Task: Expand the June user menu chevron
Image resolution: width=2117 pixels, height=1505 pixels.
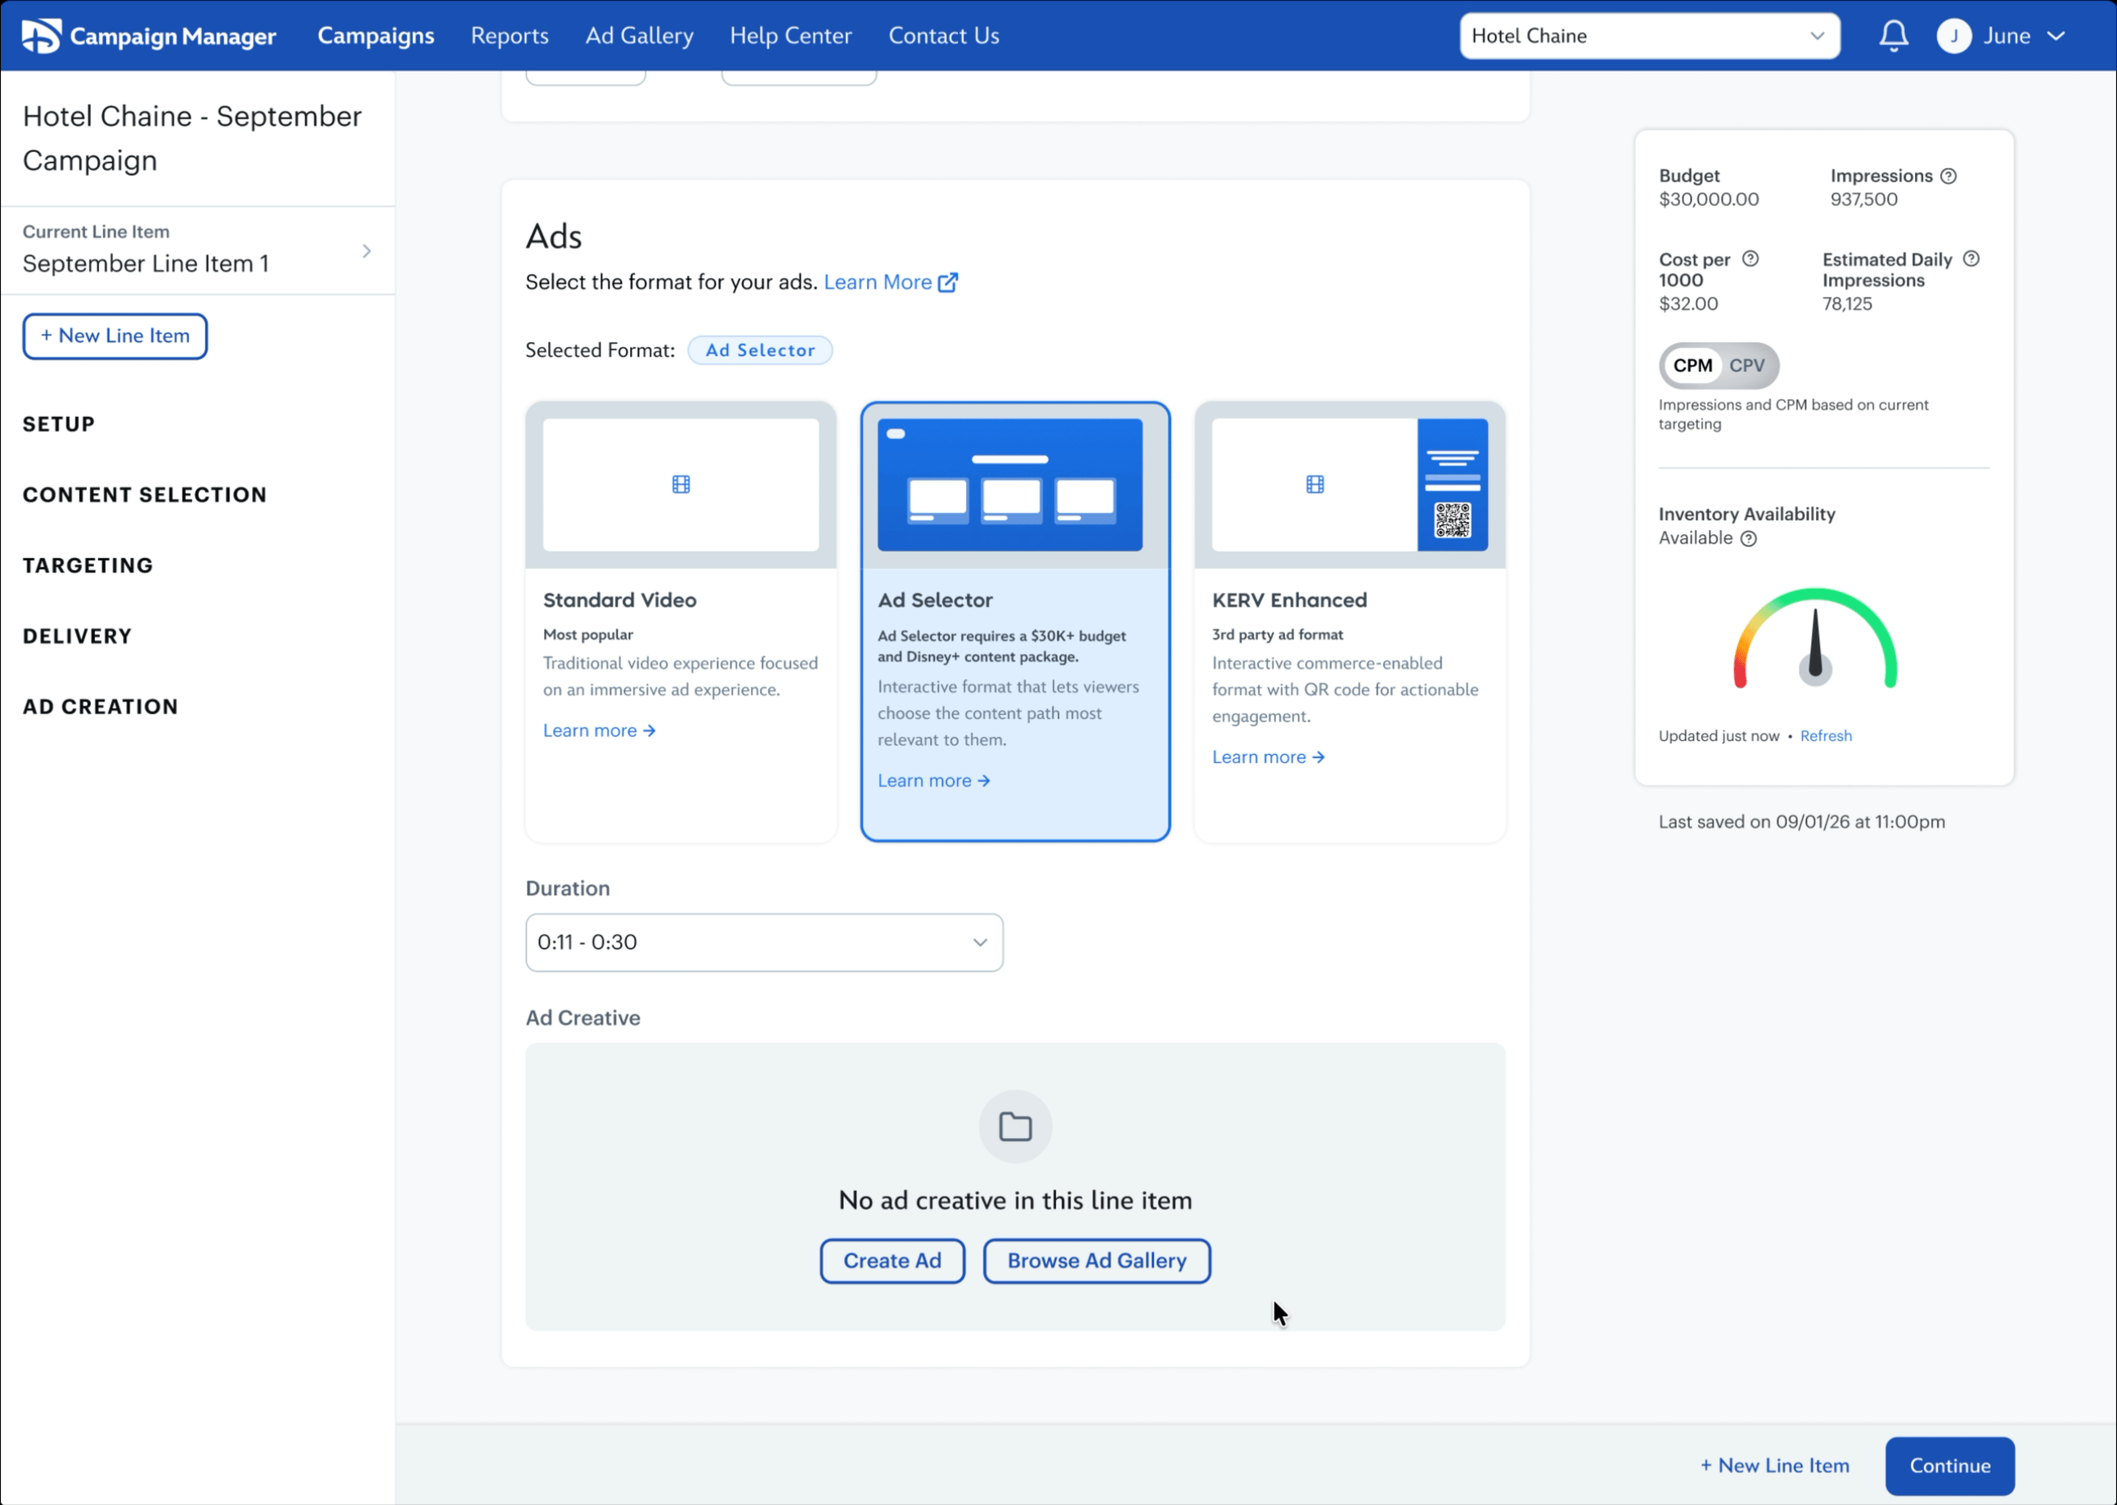Action: (x=2056, y=36)
